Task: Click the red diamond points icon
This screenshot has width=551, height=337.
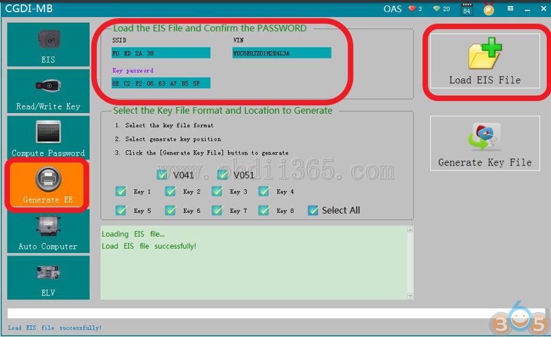Action: pos(412,9)
